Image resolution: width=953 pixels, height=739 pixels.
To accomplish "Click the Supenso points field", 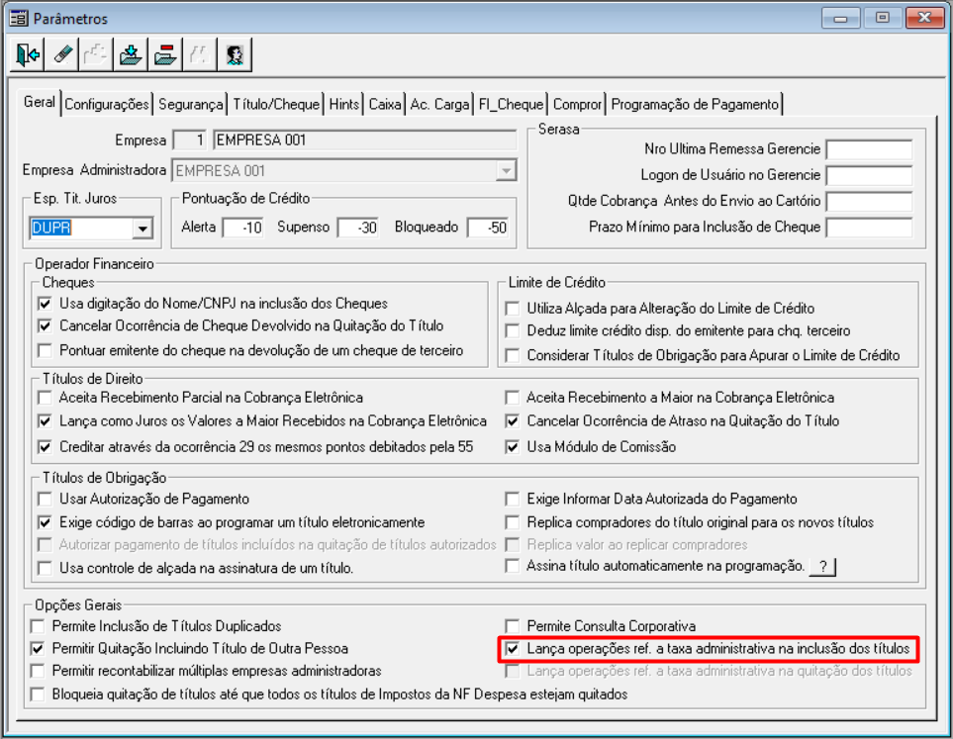I will pos(358,228).
